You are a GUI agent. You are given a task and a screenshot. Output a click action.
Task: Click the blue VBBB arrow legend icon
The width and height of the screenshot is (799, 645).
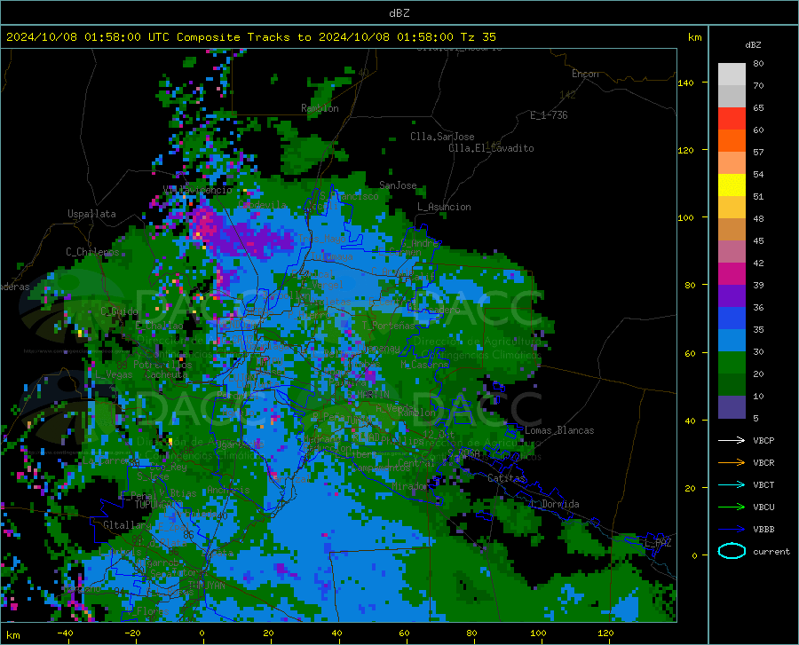coord(732,529)
